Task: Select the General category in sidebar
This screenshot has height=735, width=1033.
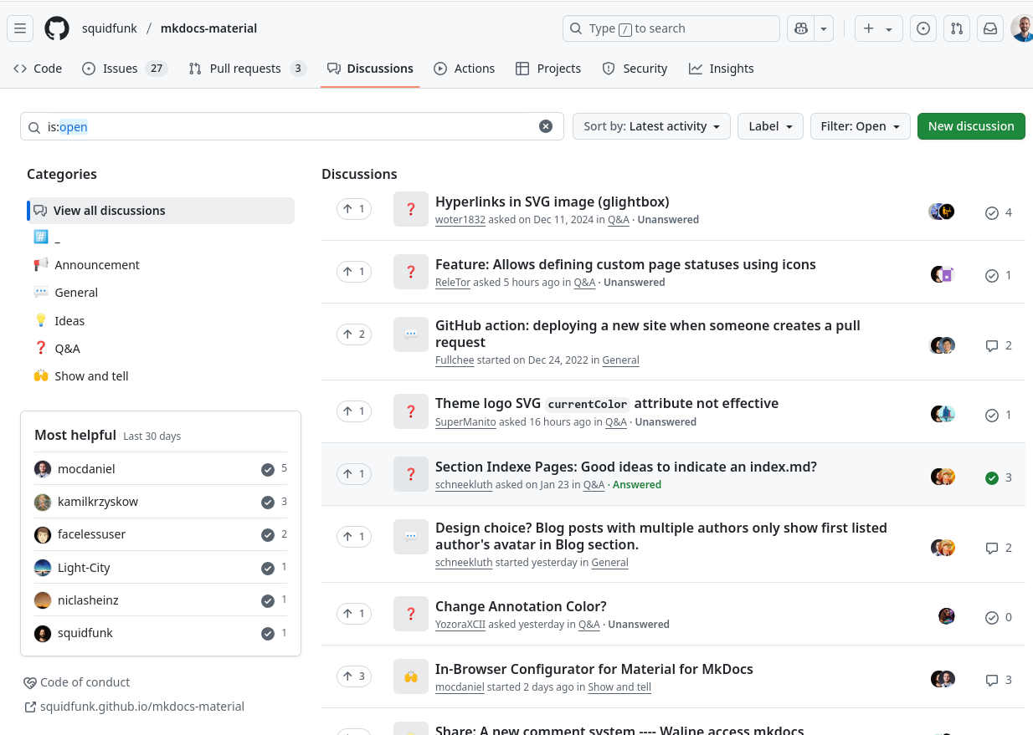Action: [x=161, y=293]
